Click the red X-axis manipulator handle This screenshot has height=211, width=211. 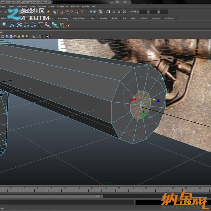132,100
